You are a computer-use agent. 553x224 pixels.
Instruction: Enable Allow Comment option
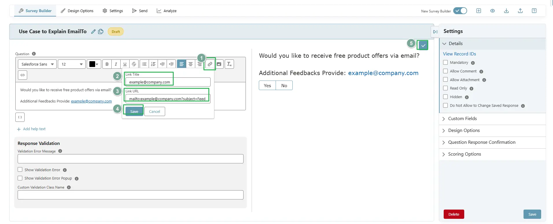445,71
